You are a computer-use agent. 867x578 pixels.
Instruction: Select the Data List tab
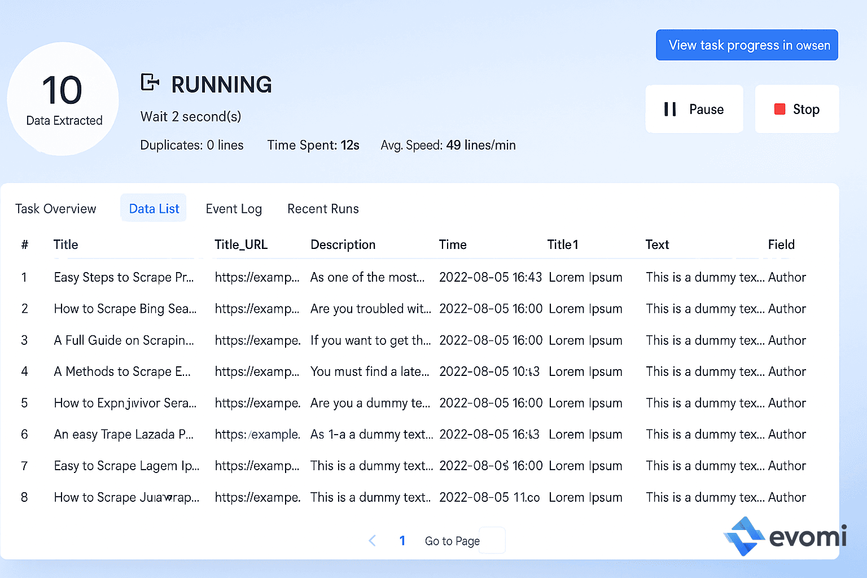tap(154, 209)
